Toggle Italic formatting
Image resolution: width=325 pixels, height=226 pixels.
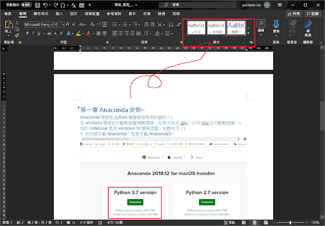(x=33, y=33)
